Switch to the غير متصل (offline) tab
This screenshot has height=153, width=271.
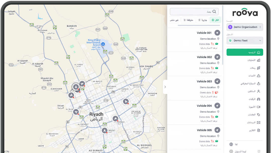pos(174,20)
